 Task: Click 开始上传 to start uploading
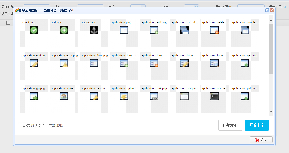tap(257, 125)
